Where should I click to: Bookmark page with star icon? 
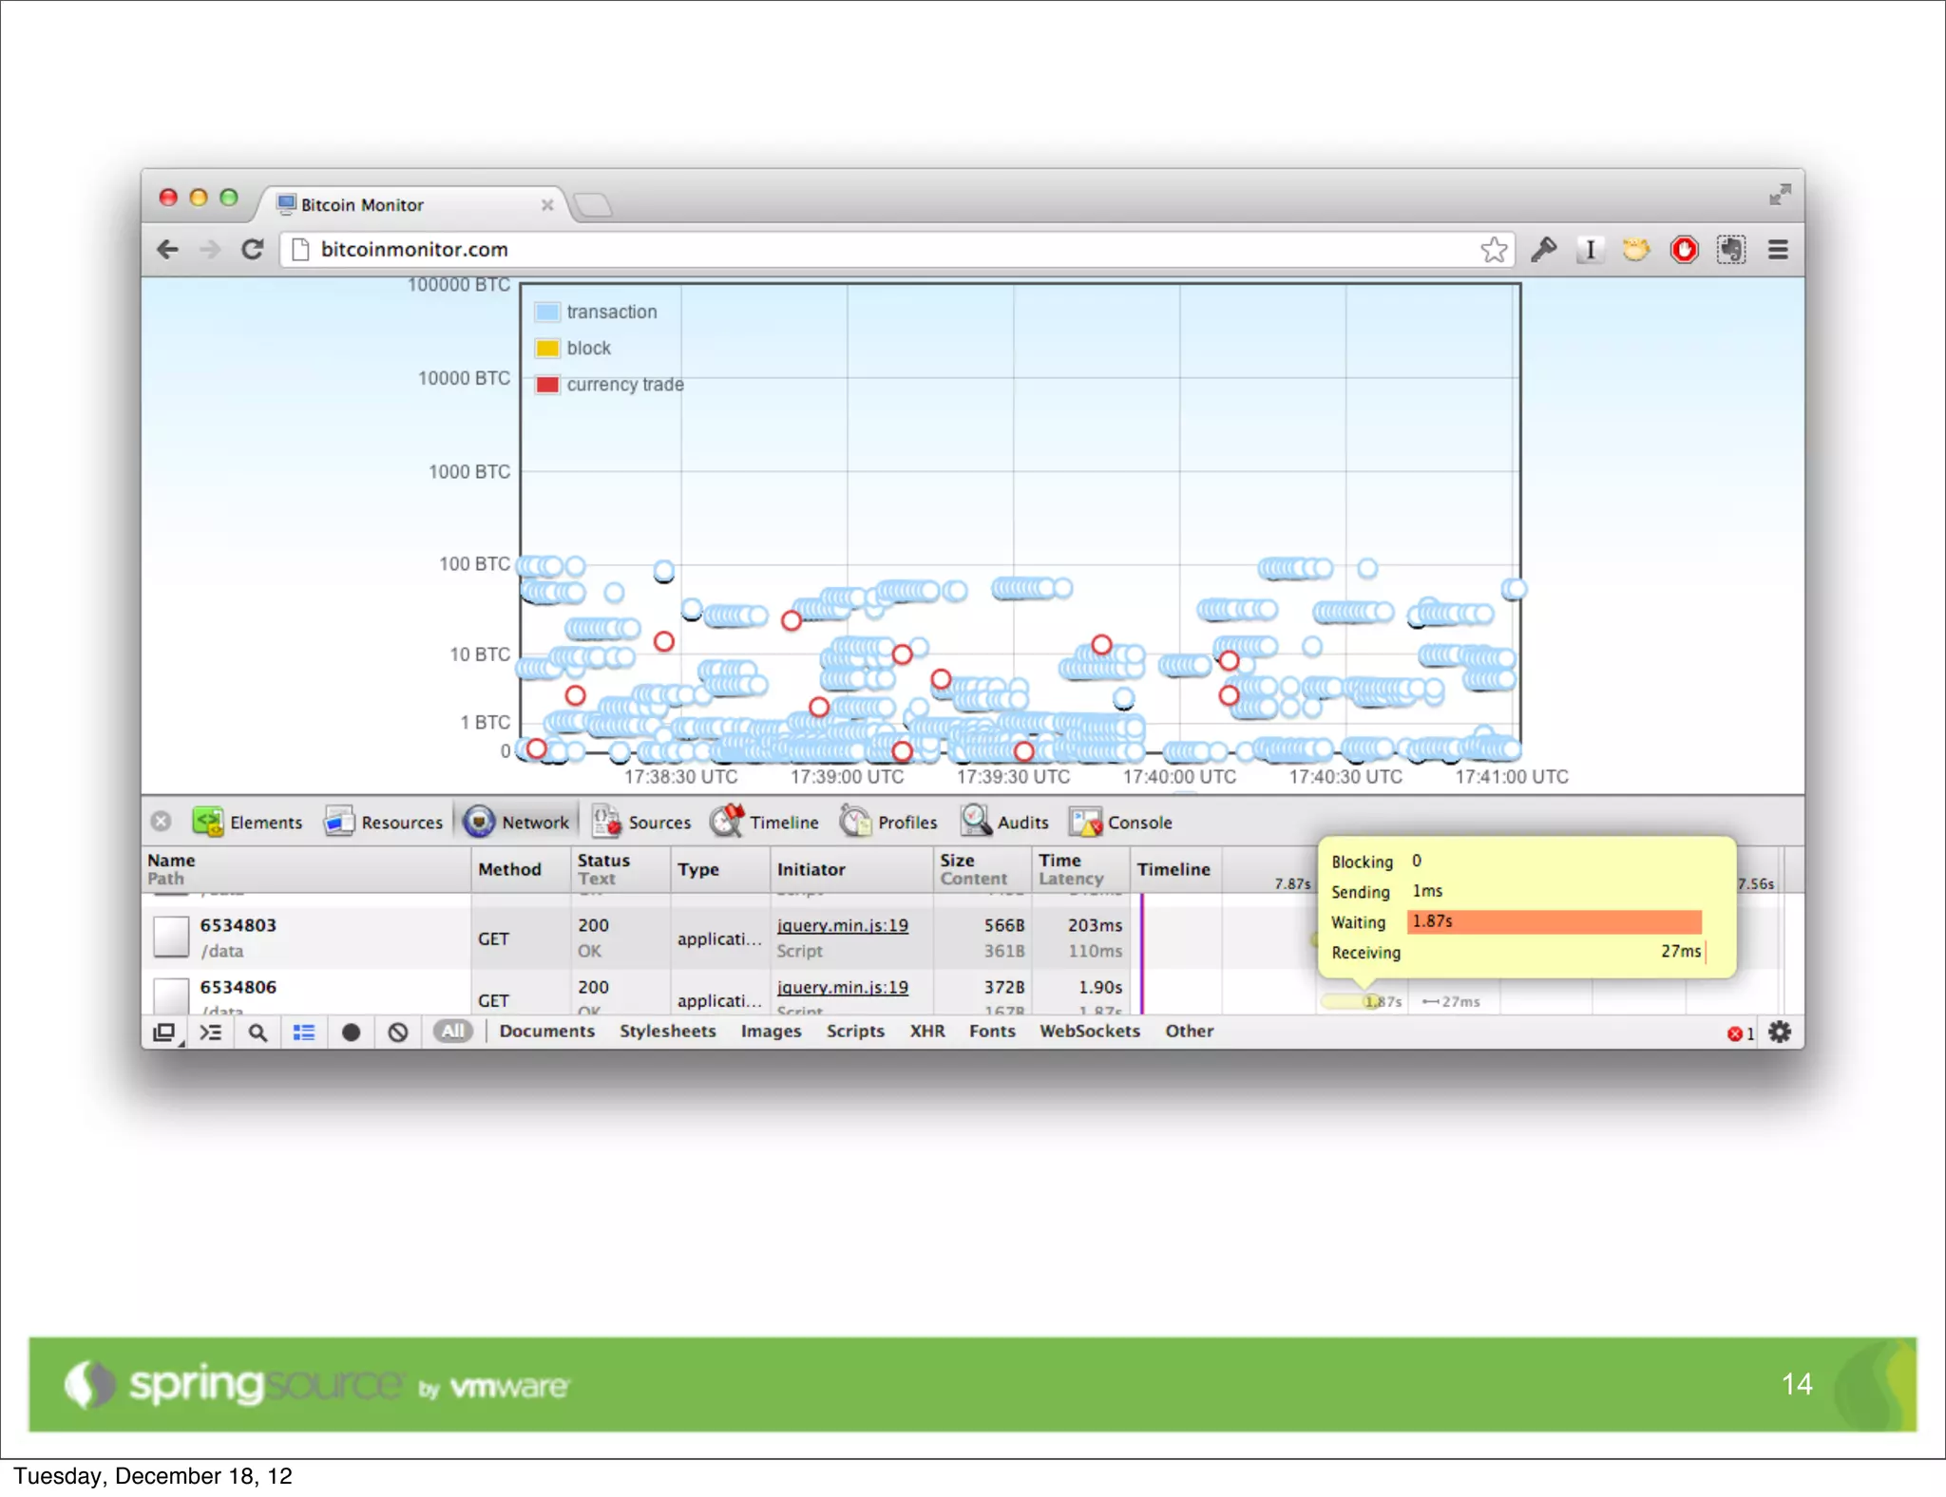1493,250
